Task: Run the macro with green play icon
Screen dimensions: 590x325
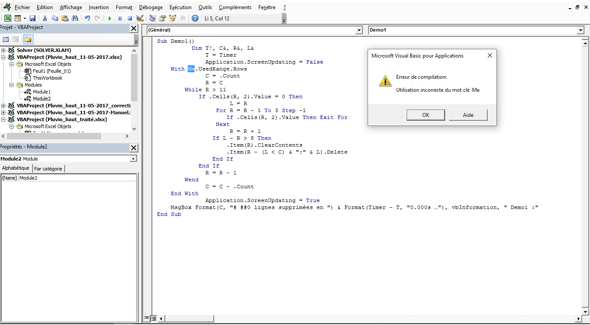Action: click(x=110, y=18)
